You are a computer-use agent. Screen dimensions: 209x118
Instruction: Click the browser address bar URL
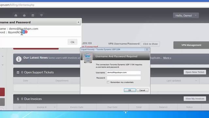17,5
